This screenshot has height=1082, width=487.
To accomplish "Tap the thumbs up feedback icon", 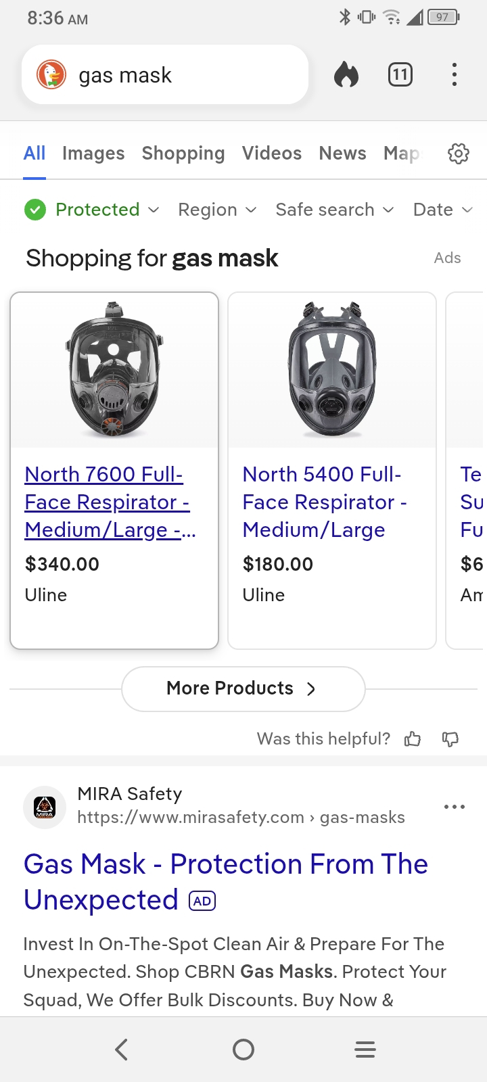I will (413, 739).
